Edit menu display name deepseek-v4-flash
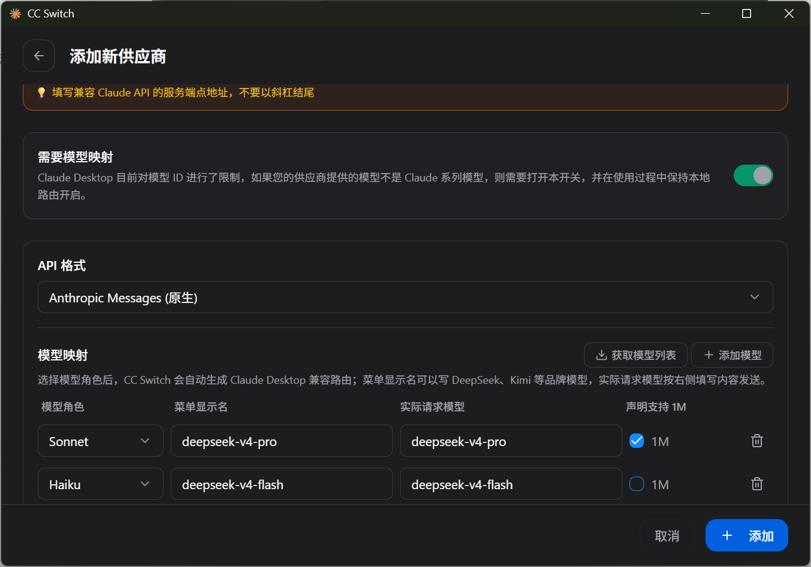Image resolution: width=811 pixels, height=567 pixels. tap(282, 484)
